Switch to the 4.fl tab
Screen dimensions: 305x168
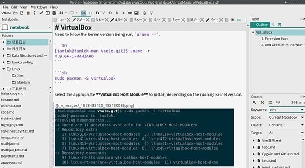(x=118, y=20)
